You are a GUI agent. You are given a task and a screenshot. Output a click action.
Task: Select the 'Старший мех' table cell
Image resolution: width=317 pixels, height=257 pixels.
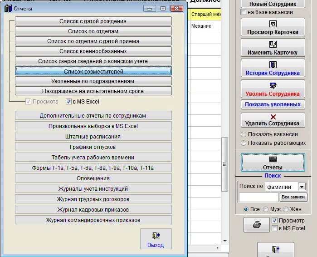tap(205, 14)
